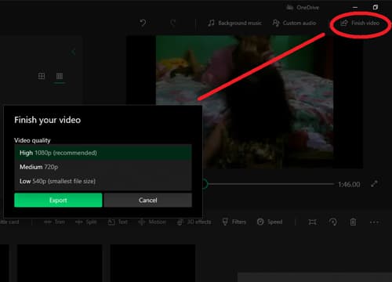
Task: Open Filters for the clip
Action: (x=234, y=222)
